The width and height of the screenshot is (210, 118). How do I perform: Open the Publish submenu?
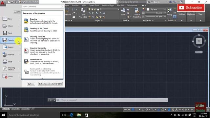coord(11,55)
